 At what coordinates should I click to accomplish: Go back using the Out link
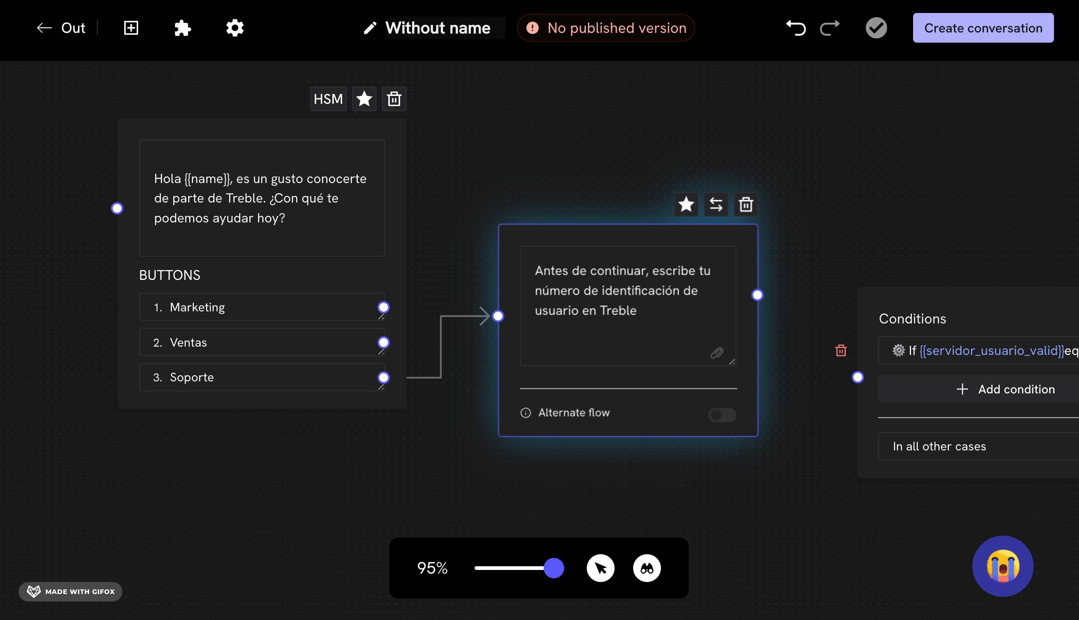click(x=62, y=28)
